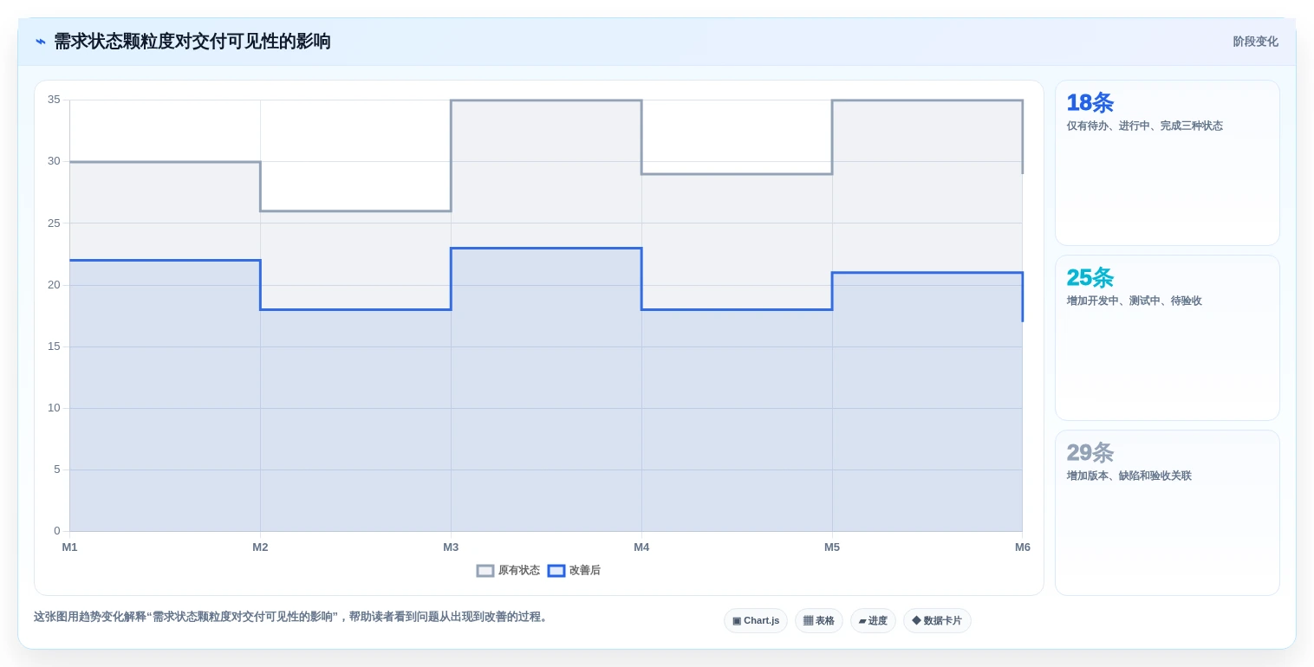The image size is (1314, 667).
Task: Click the M4 x-axis label
Action: point(641,547)
